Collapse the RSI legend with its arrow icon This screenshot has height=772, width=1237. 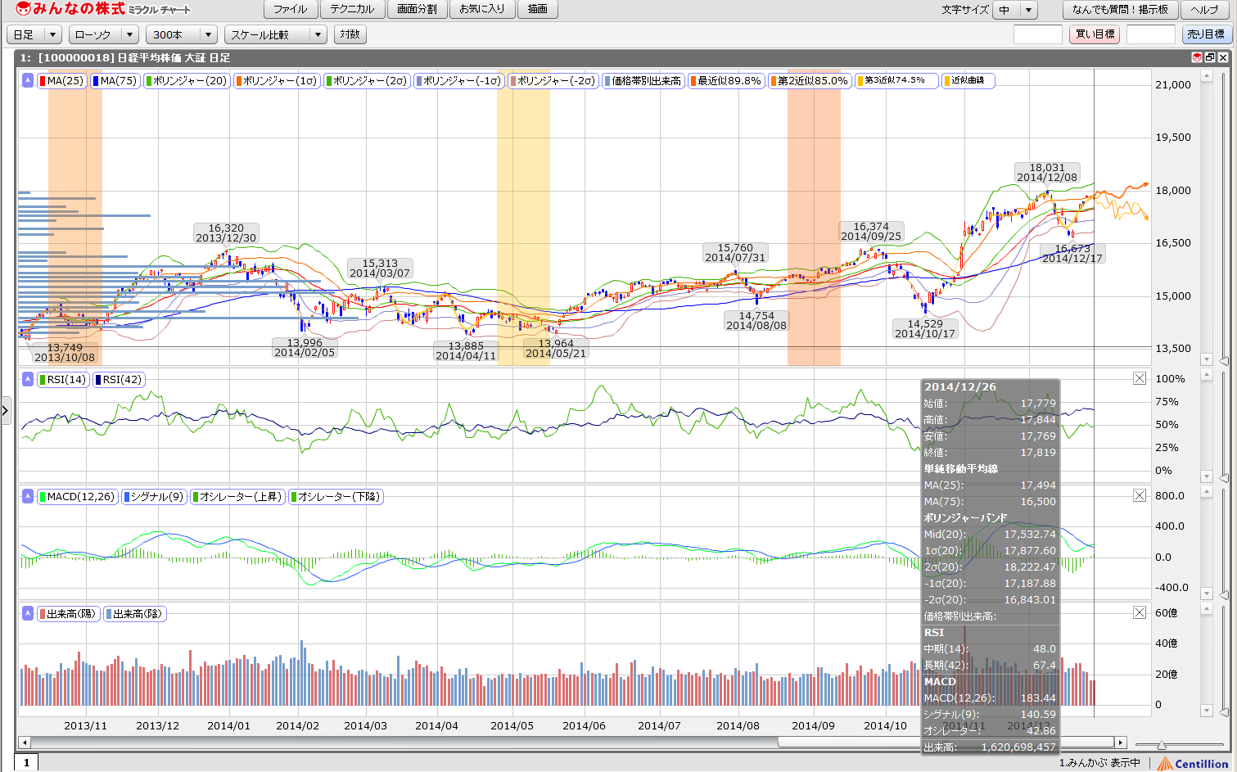tap(28, 379)
